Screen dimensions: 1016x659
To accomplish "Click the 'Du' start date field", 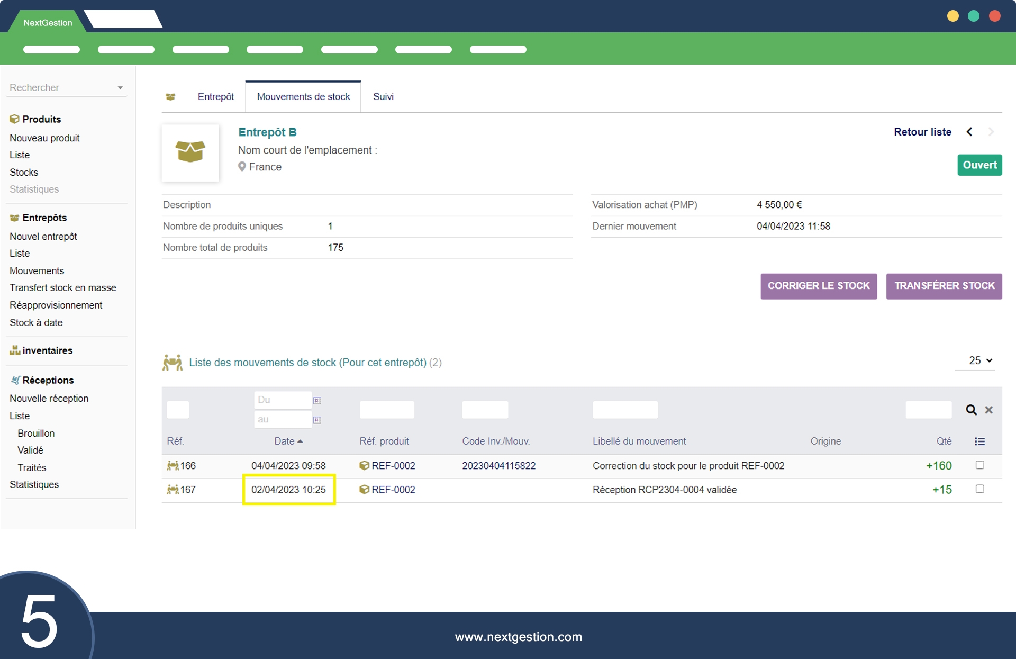I will coord(283,400).
